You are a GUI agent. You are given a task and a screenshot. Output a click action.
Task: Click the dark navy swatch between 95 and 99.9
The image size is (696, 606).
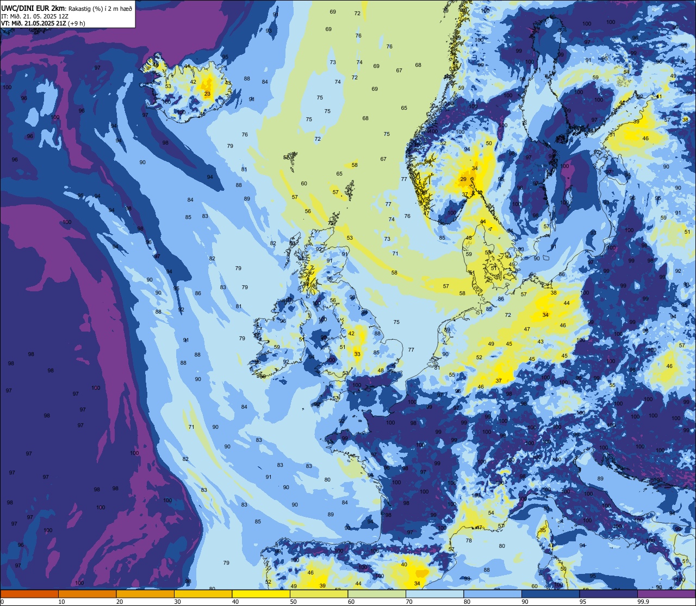(608, 594)
